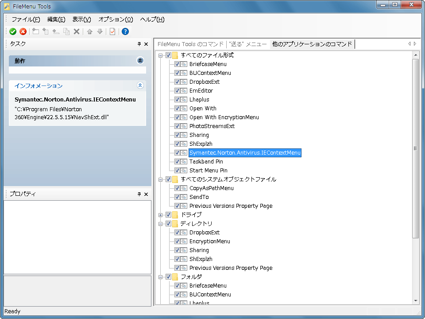Open the 表示(V) menu
The width and height of the screenshot is (425, 319).
coord(81,19)
